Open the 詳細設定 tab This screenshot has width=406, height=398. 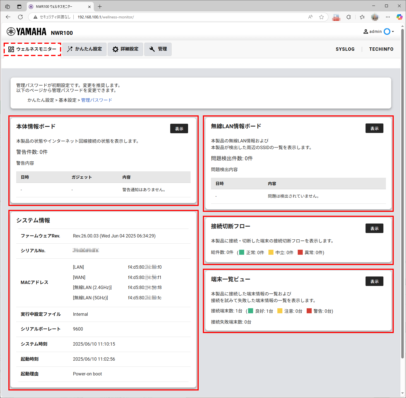pyautogui.click(x=125, y=49)
